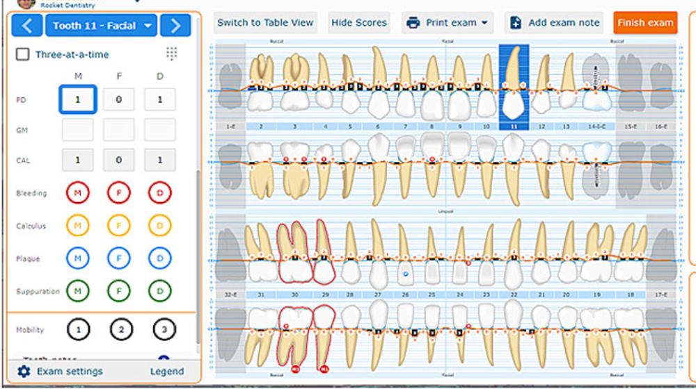The image size is (696, 389).
Task: Toggle Bleeding on the M site
Action: point(78,193)
